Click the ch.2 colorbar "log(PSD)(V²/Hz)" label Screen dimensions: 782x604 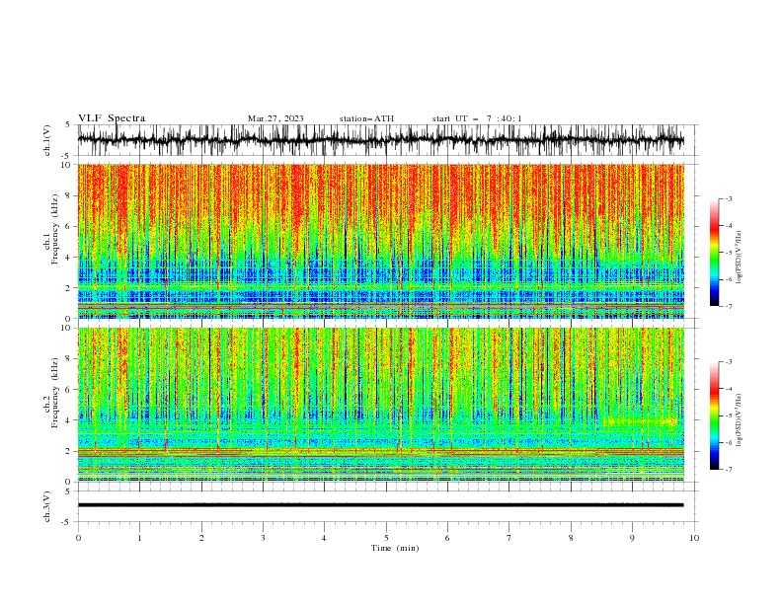(x=739, y=420)
